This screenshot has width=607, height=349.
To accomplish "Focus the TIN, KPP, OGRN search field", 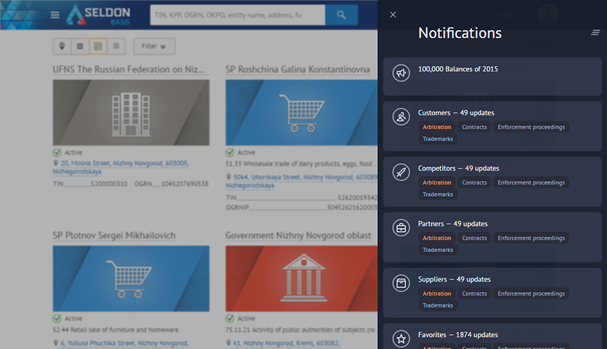I will [237, 15].
